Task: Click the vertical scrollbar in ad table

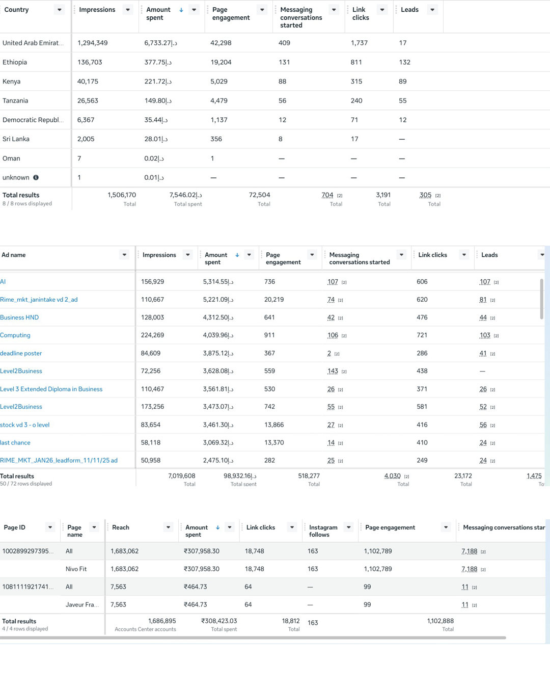Action: coord(541,299)
